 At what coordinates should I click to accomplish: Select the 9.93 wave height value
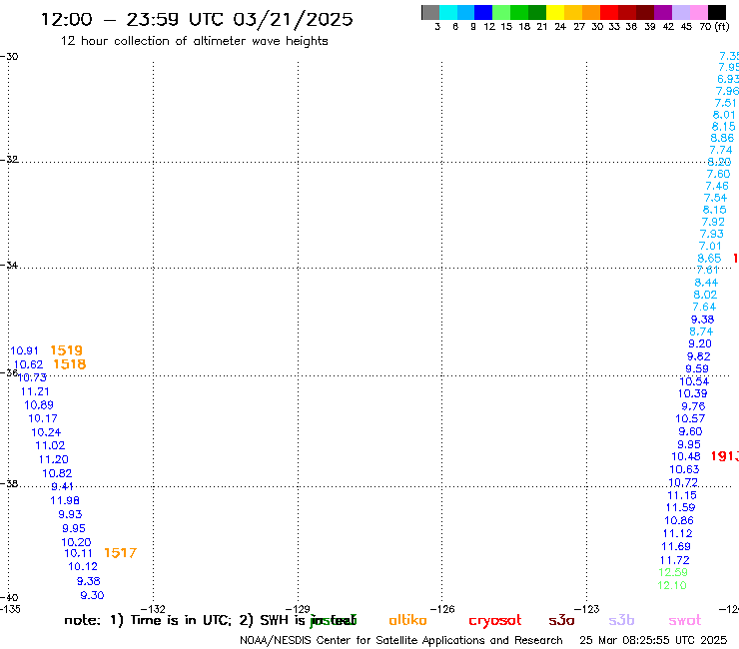(70, 514)
